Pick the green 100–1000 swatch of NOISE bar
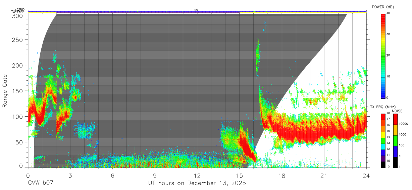 tap(395, 140)
